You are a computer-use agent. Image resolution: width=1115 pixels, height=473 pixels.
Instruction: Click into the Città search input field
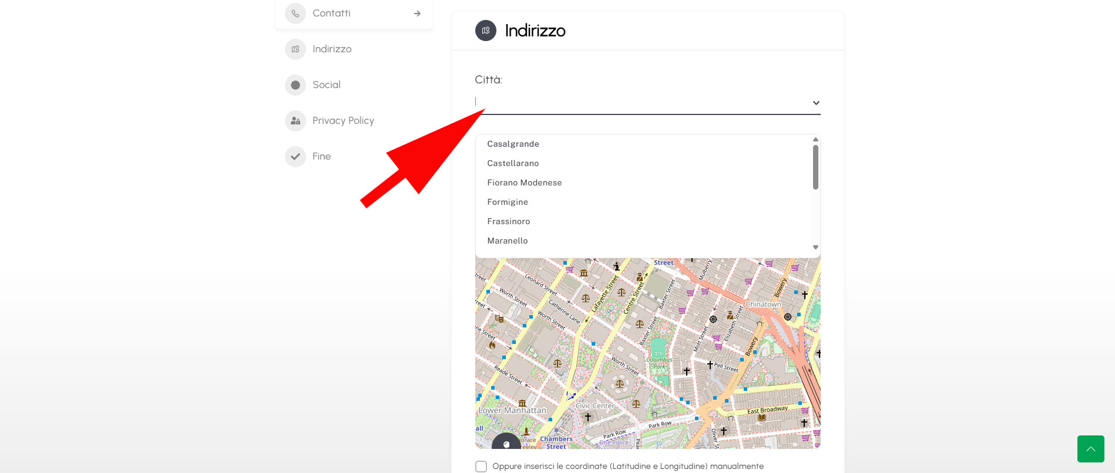click(642, 102)
